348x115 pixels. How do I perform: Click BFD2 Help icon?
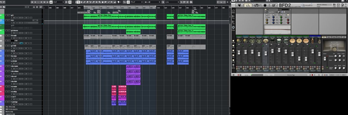click(x=346, y=5)
